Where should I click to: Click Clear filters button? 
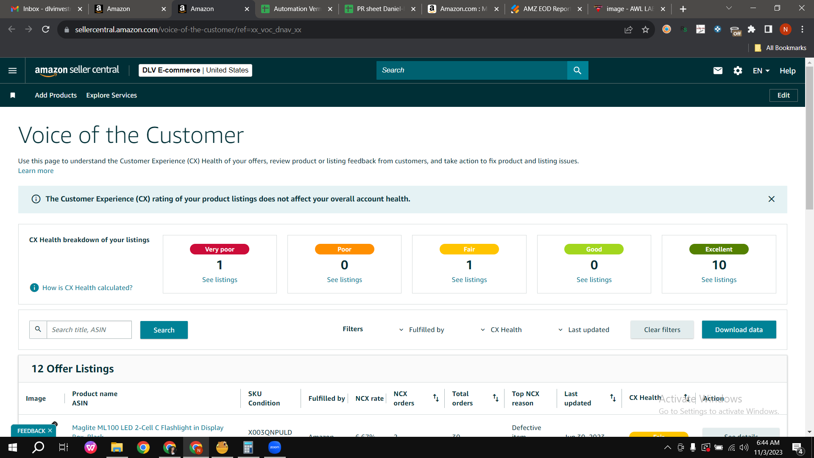tap(662, 330)
